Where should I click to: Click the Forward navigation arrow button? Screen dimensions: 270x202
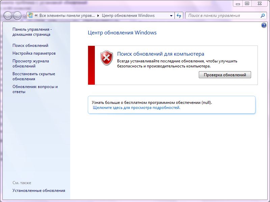[17, 16]
